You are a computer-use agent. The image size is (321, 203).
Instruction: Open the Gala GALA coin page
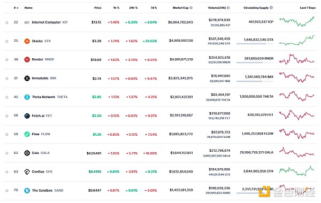coord(41,153)
